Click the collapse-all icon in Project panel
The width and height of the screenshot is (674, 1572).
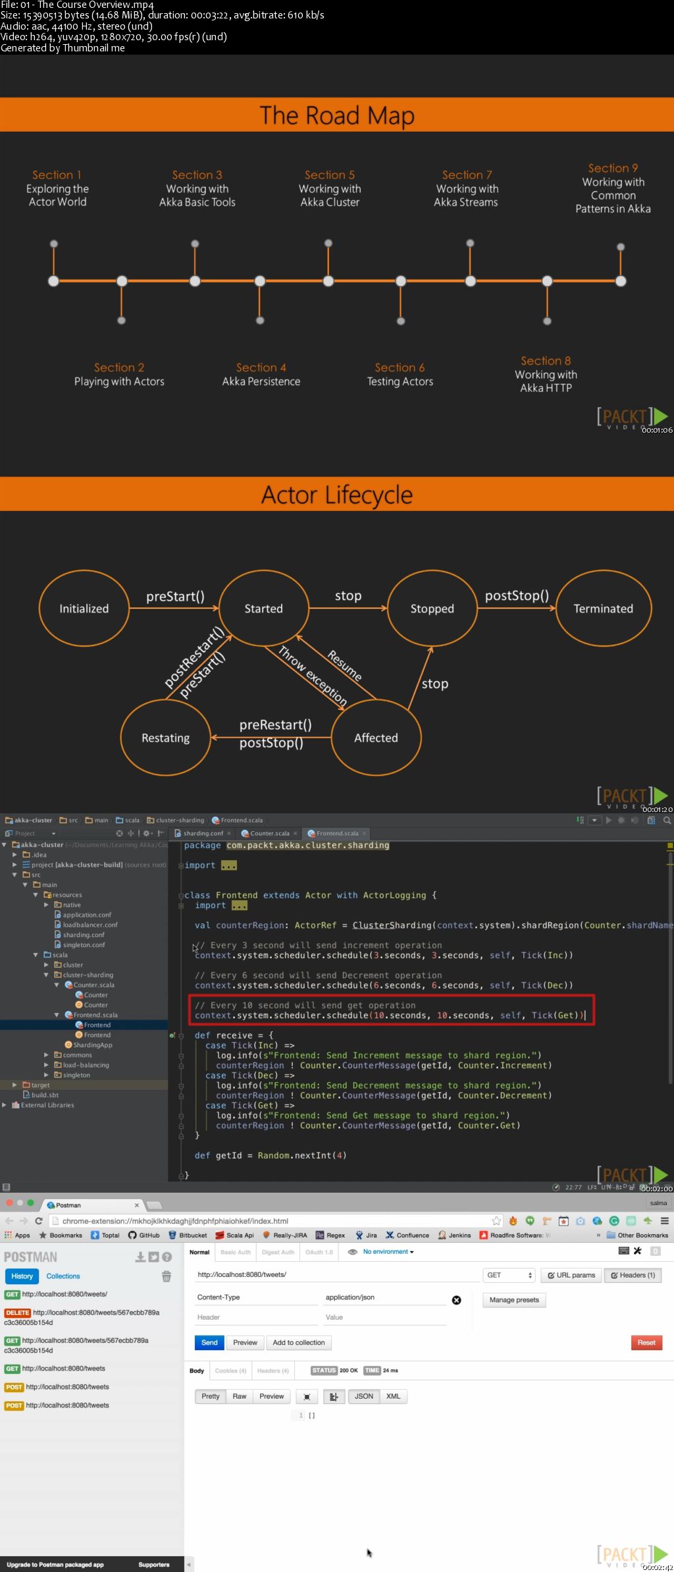pyautogui.click(x=130, y=833)
